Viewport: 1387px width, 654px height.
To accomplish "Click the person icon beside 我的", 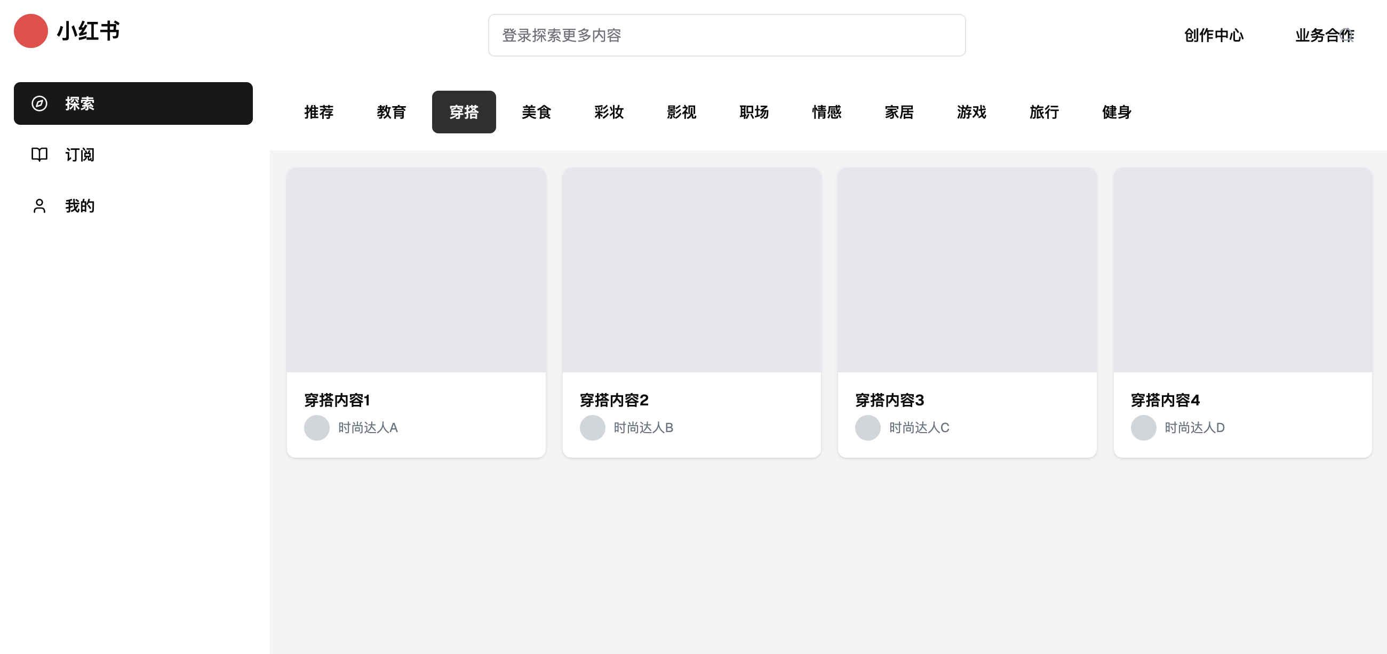I will pyautogui.click(x=39, y=205).
